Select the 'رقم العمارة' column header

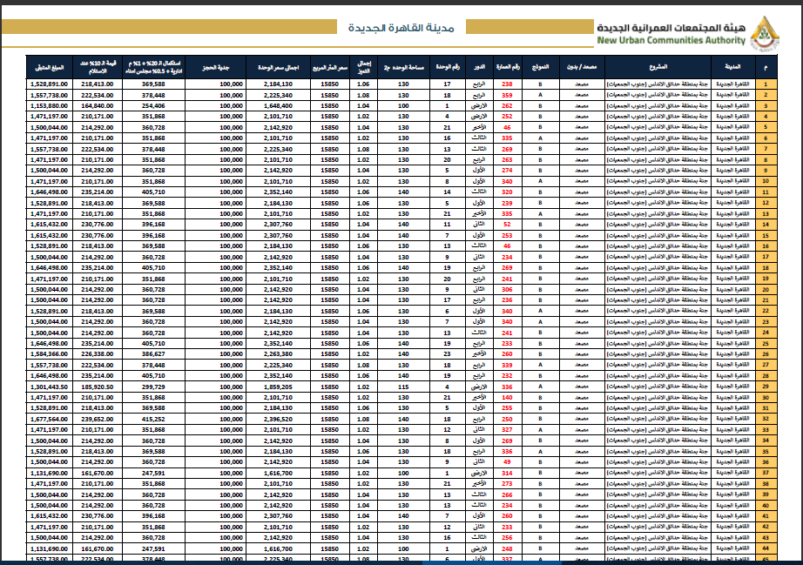(508, 67)
